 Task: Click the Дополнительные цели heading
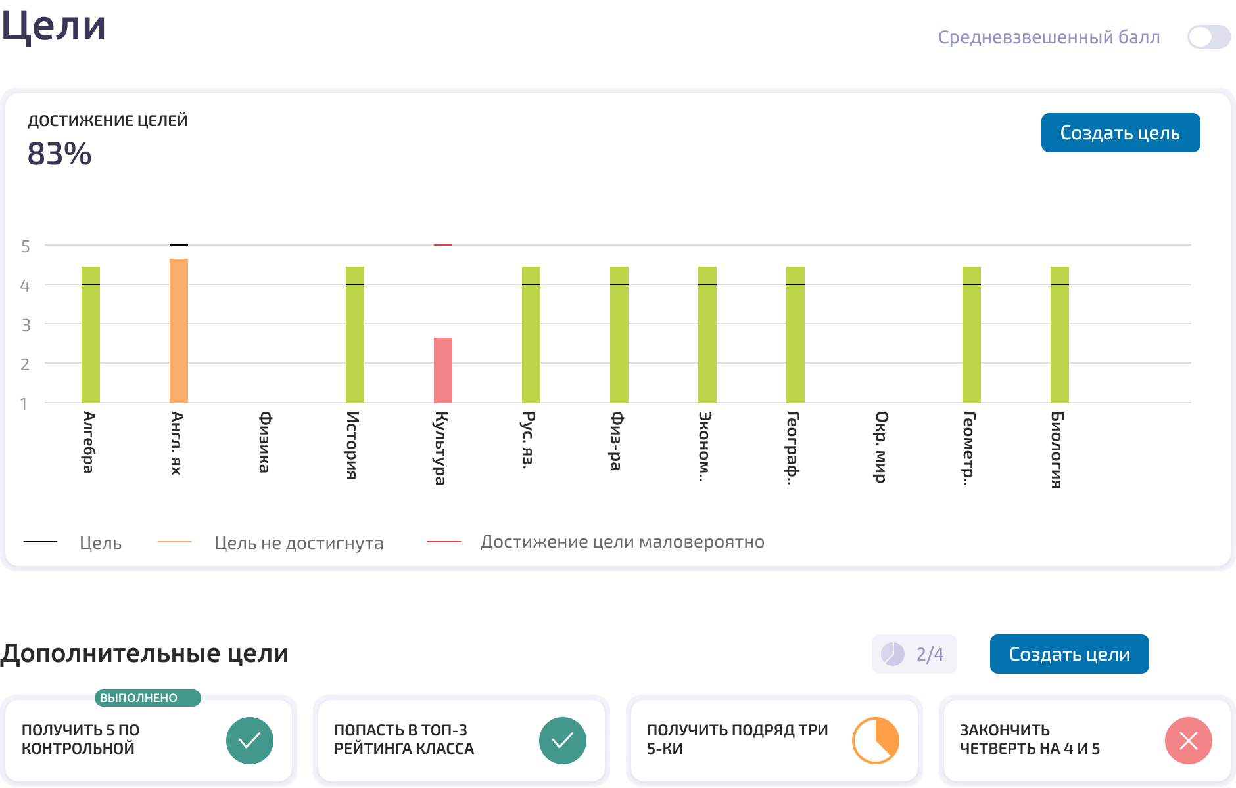tap(145, 653)
